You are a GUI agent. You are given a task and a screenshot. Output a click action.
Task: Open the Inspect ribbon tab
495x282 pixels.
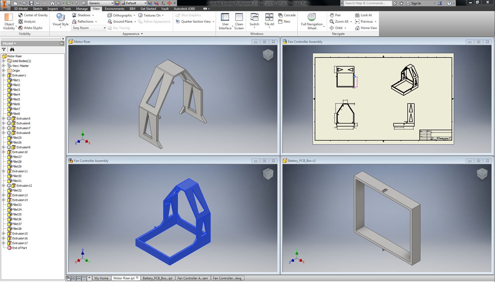coord(52,9)
